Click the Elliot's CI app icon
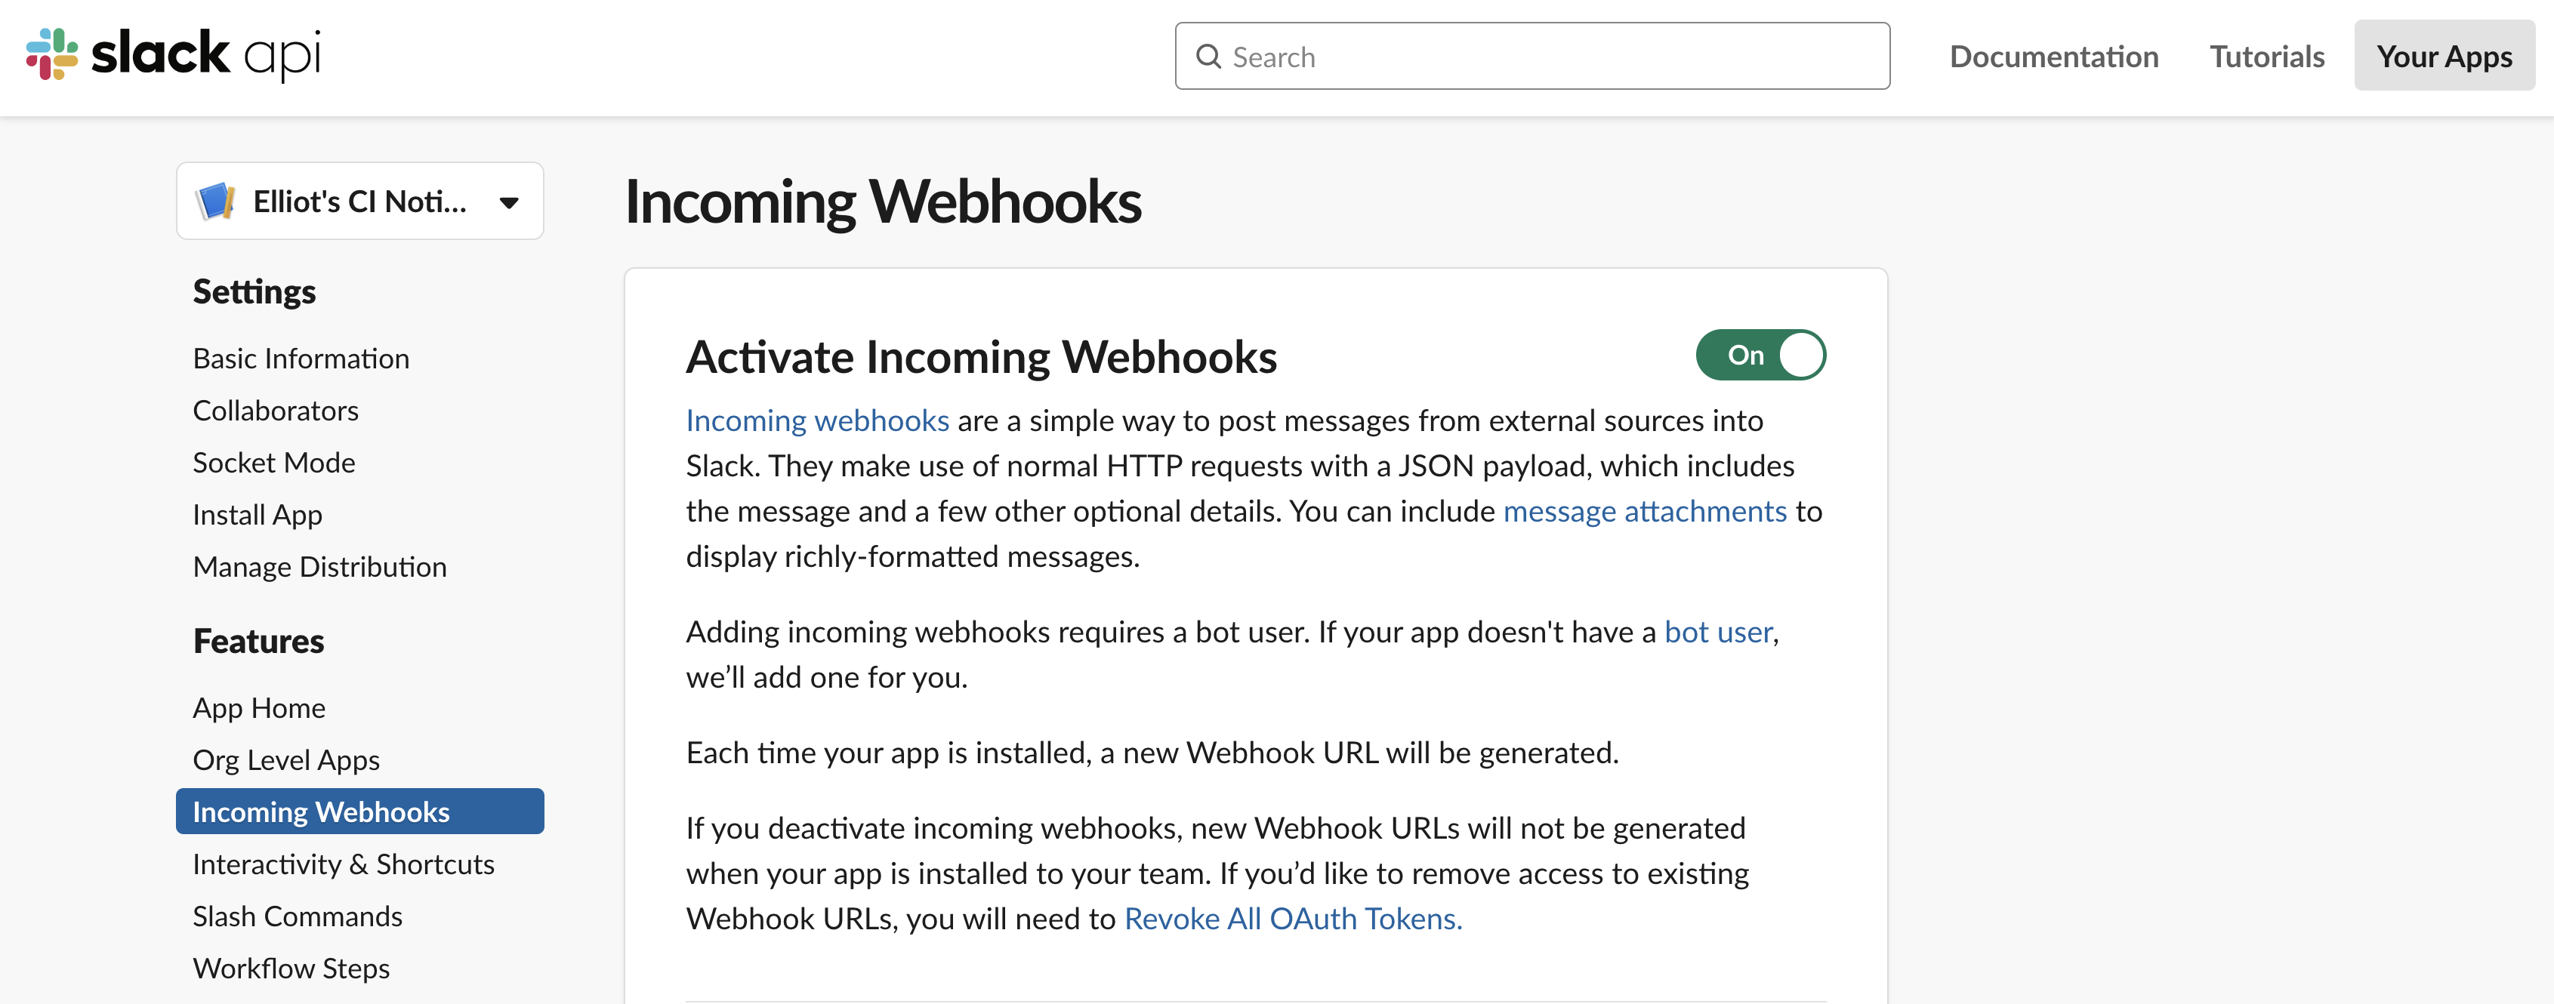The height and width of the screenshot is (1004, 2554). [215, 202]
